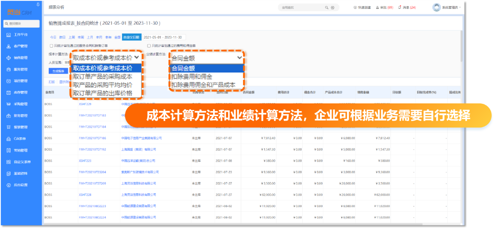Open 后台设置 gear icon in sidebar

coord(9,185)
